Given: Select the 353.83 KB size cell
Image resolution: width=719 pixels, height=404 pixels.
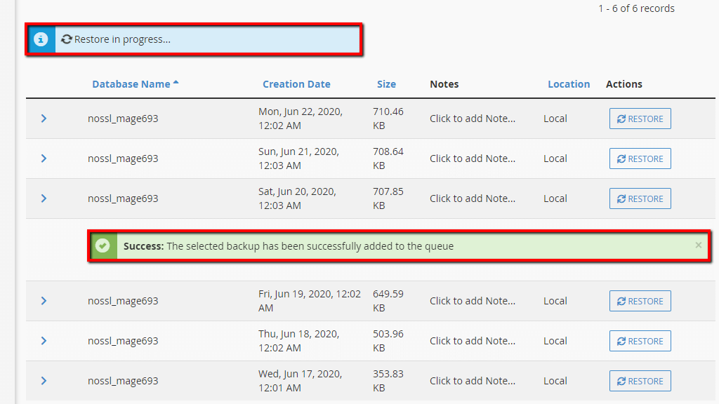Looking at the screenshot, I should [x=388, y=381].
